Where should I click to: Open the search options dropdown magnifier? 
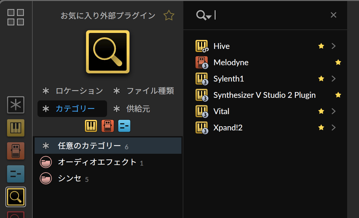pyautogui.click(x=204, y=15)
